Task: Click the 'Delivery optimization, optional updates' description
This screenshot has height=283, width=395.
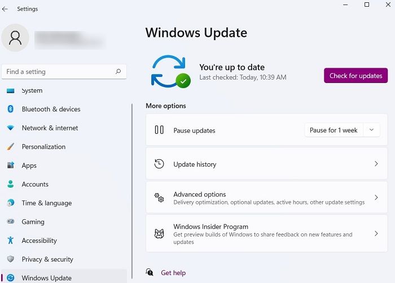Action: pyautogui.click(x=269, y=202)
